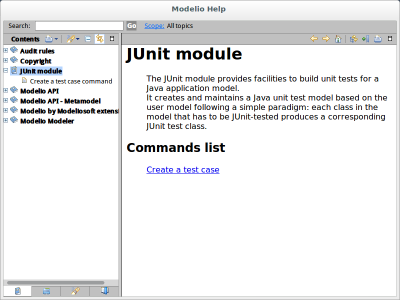Collapse all topics in Contents tree

88,39
